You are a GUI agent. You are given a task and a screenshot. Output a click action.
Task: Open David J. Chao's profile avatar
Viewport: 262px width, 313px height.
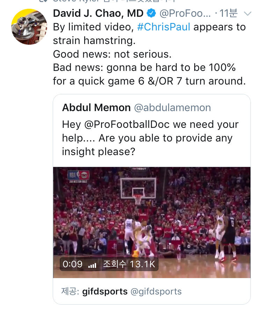click(29, 27)
